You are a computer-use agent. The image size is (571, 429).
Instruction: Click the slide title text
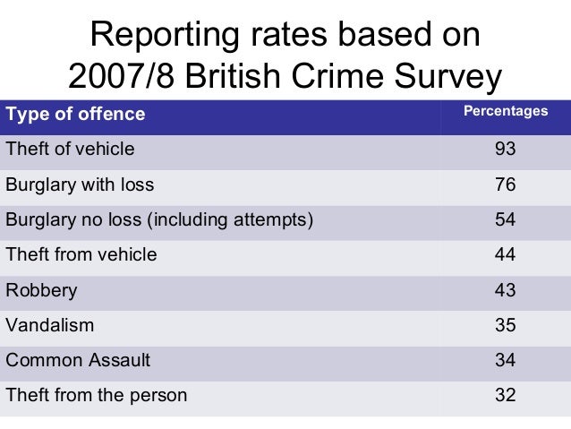[x=285, y=55]
